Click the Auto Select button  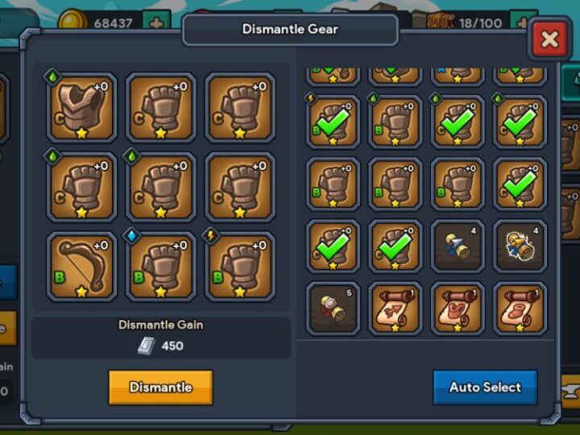(x=485, y=387)
